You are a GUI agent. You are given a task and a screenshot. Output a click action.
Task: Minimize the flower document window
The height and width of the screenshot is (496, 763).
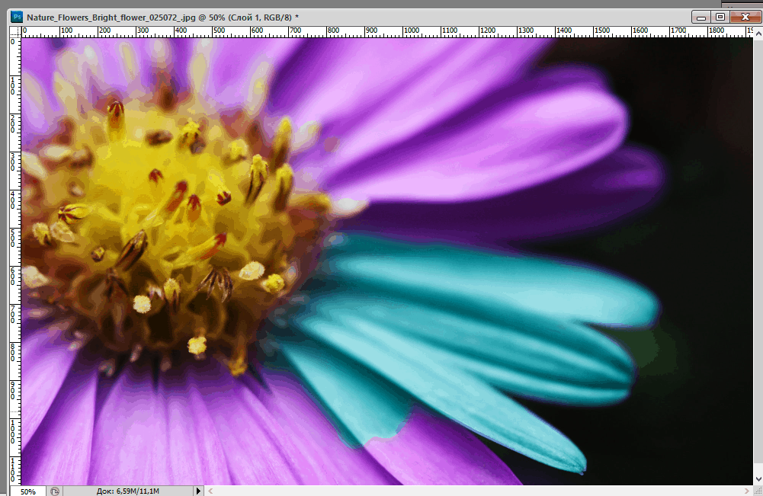(700, 16)
